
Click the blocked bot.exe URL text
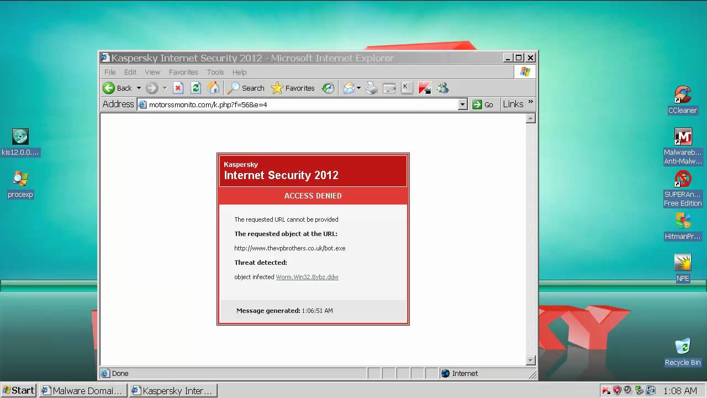coord(289,248)
